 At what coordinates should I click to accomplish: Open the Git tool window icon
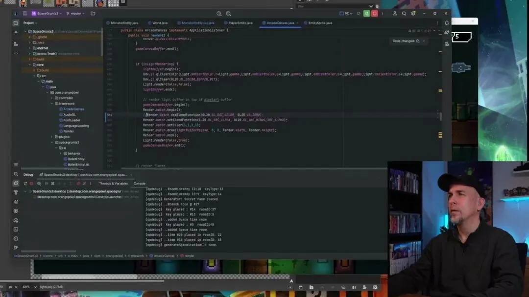(16, 248)
